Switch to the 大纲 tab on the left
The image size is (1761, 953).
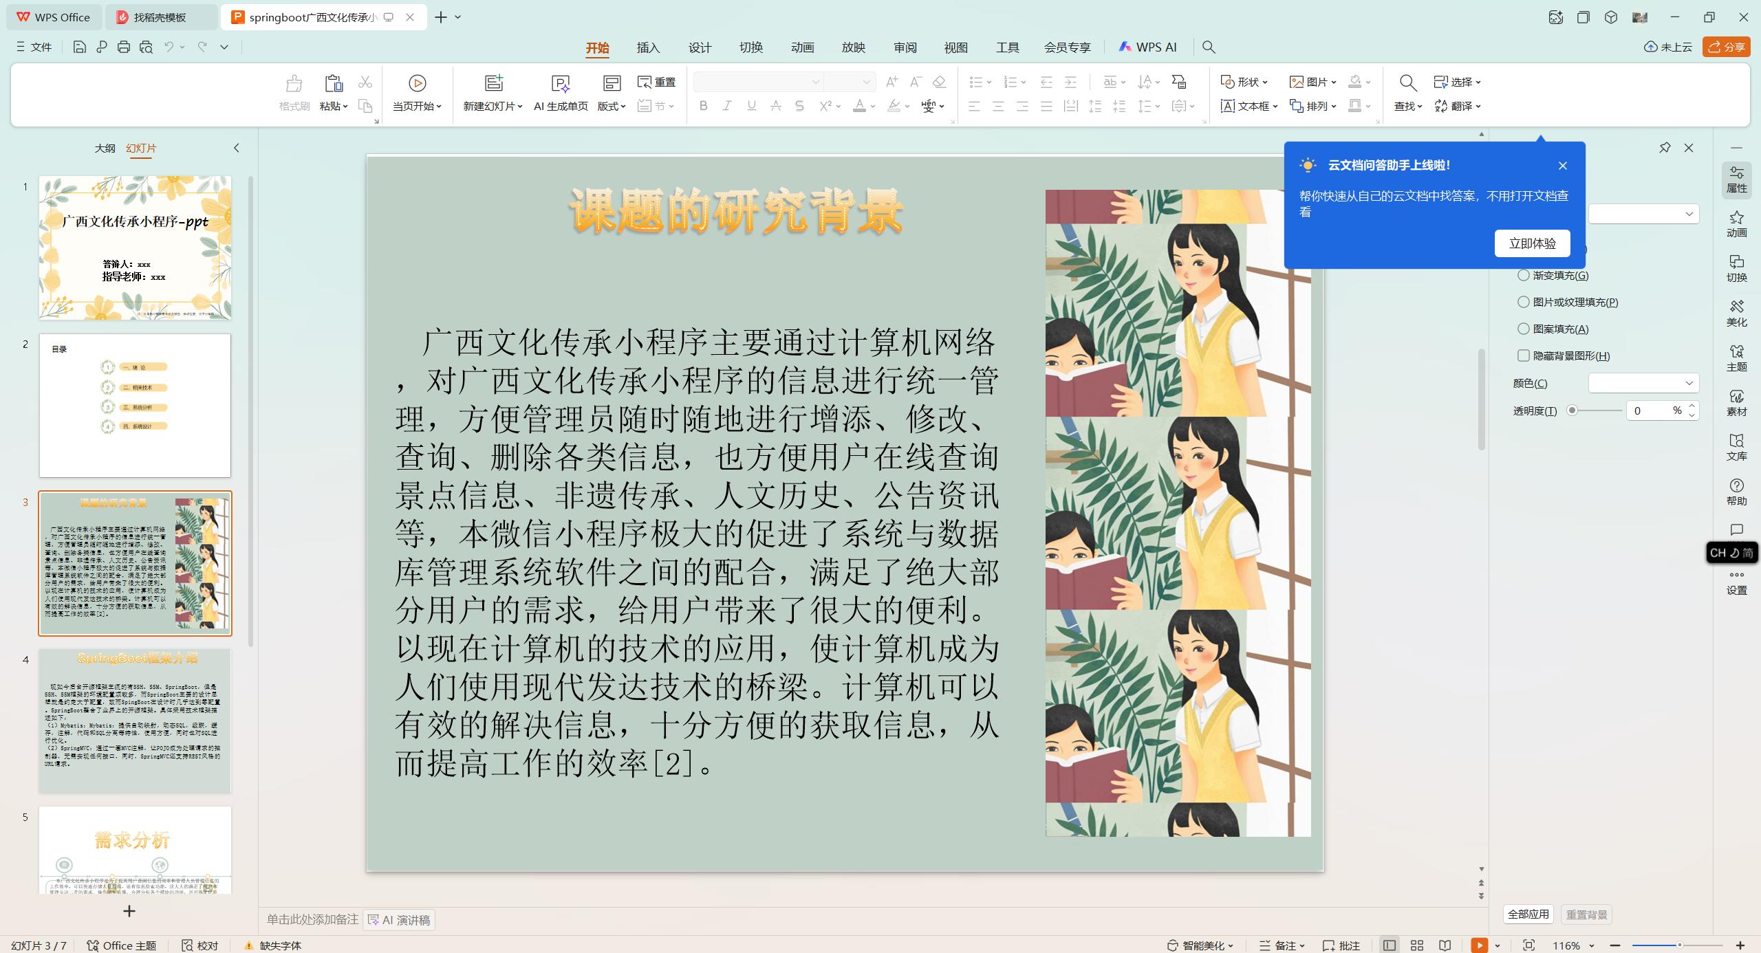click(105, 148)
